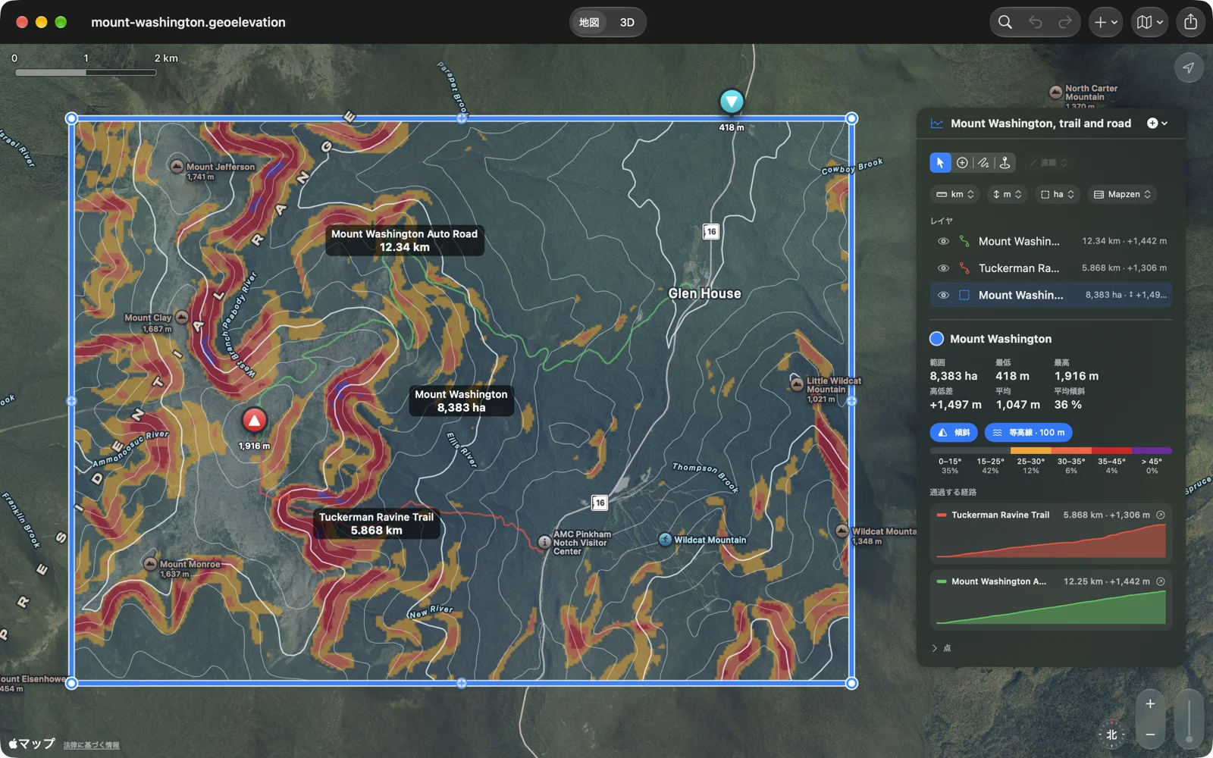The width and height of the screenshot is (1213, 758).
Task: Click the red 1,916 m summit marker
Action: (x=254, y=420)
